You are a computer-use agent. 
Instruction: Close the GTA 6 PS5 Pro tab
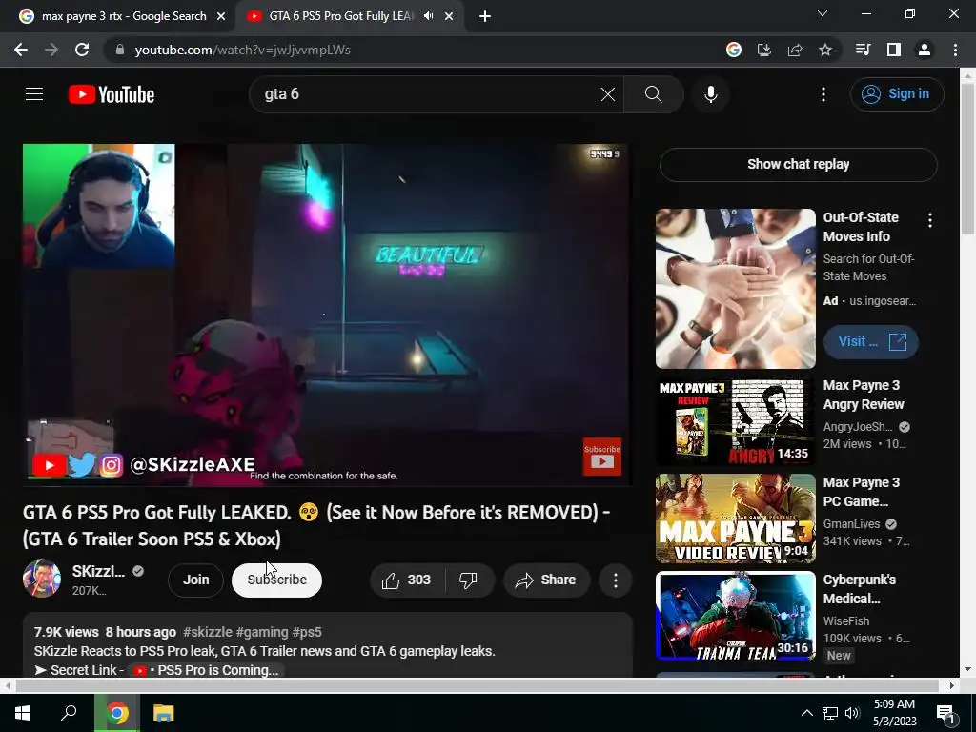tap(449, 16)
